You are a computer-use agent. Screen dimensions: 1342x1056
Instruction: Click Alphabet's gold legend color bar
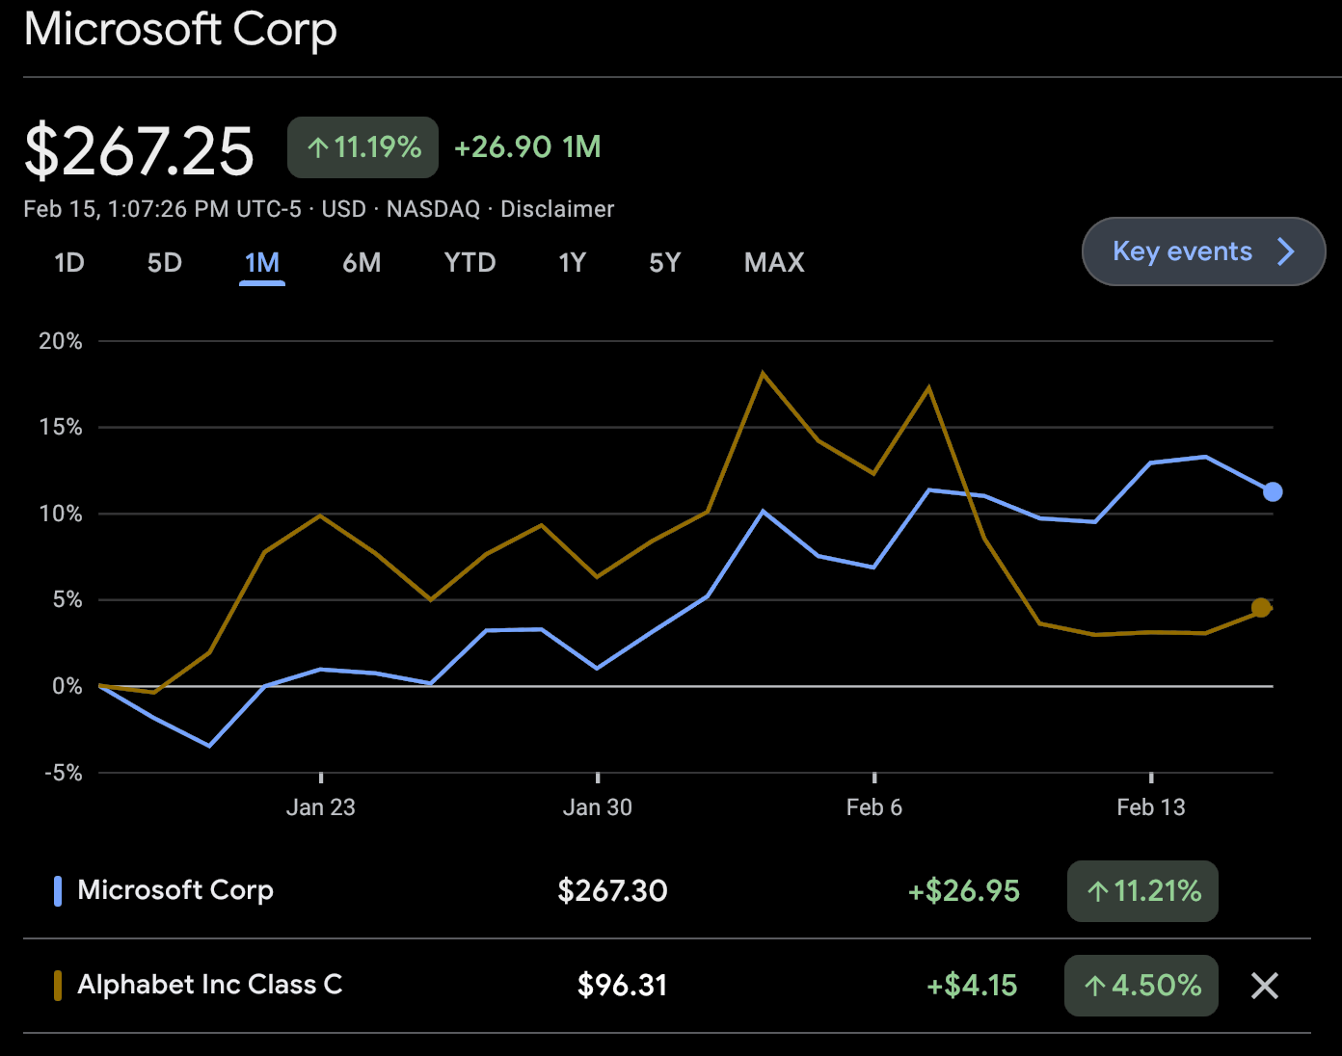pos(58,986)
